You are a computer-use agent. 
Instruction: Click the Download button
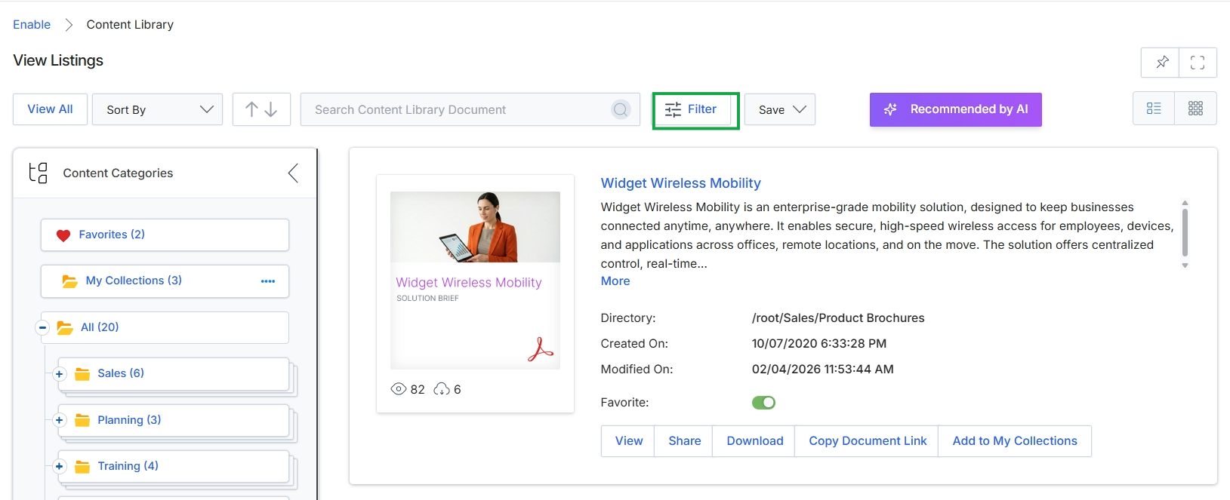(x=755, y=441)
